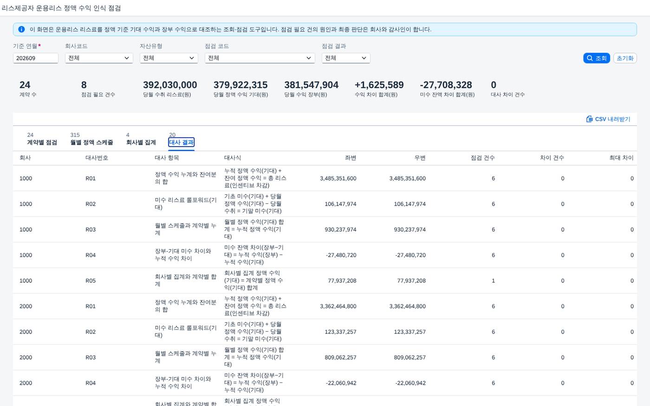Click the 대사번호 column header
This screenshot has width=650, height=406.
click(x=97, y=158)
